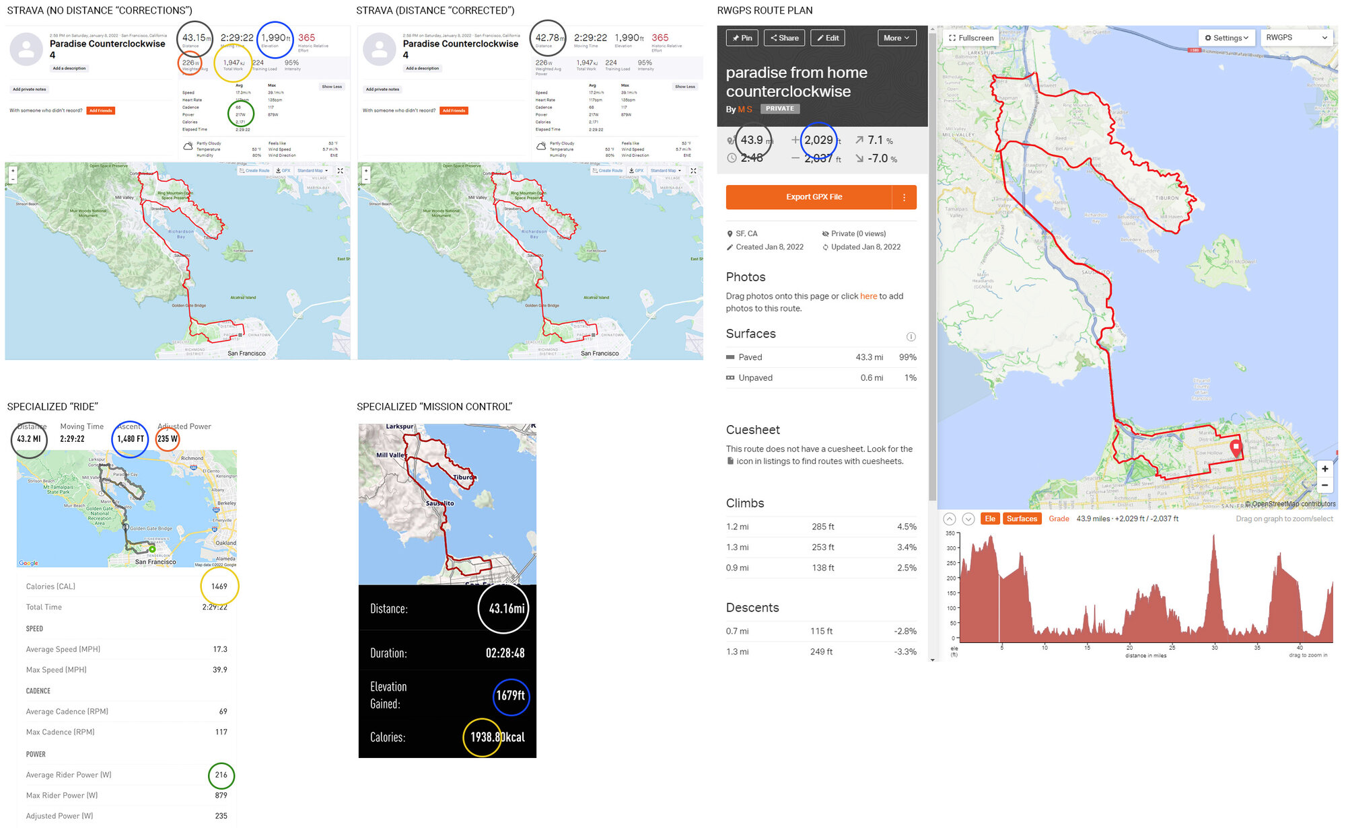
Task: Toggle the Ele elevation graph button
Action: click(x=990, y=519)
